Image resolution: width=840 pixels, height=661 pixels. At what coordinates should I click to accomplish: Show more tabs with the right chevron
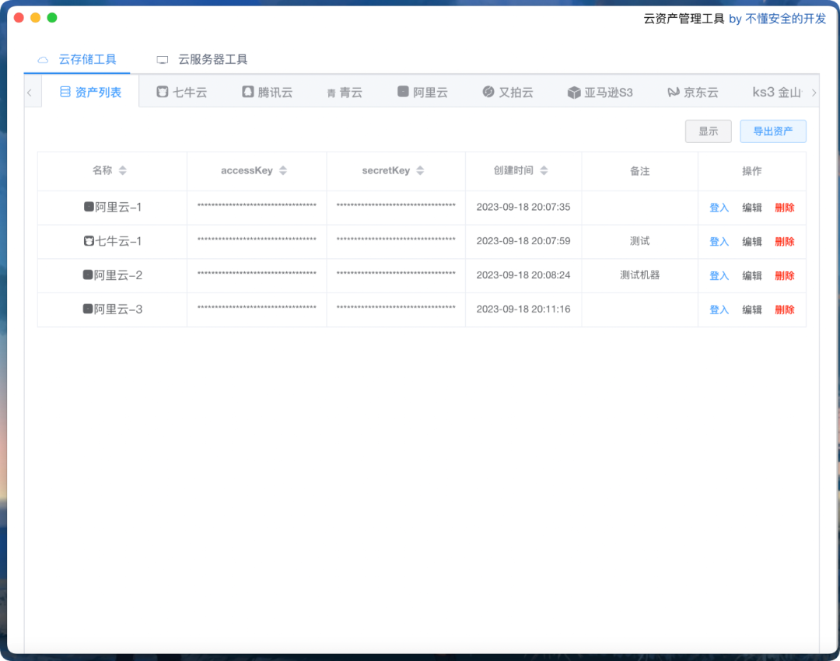coord(814,93)
